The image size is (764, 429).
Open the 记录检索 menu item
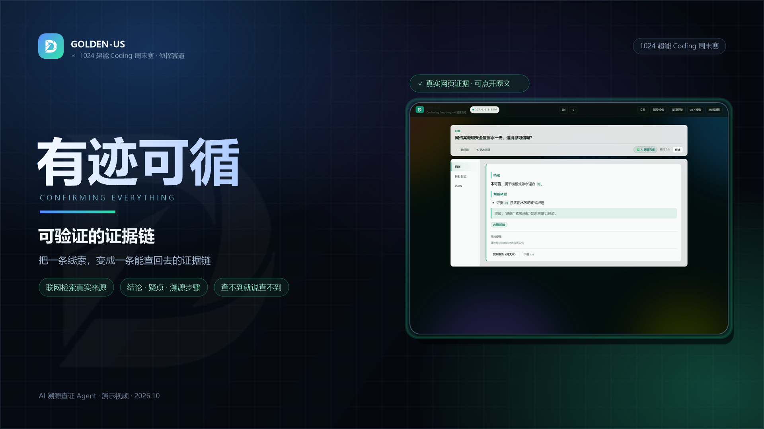pyautogui.click(x=659, y=110)
